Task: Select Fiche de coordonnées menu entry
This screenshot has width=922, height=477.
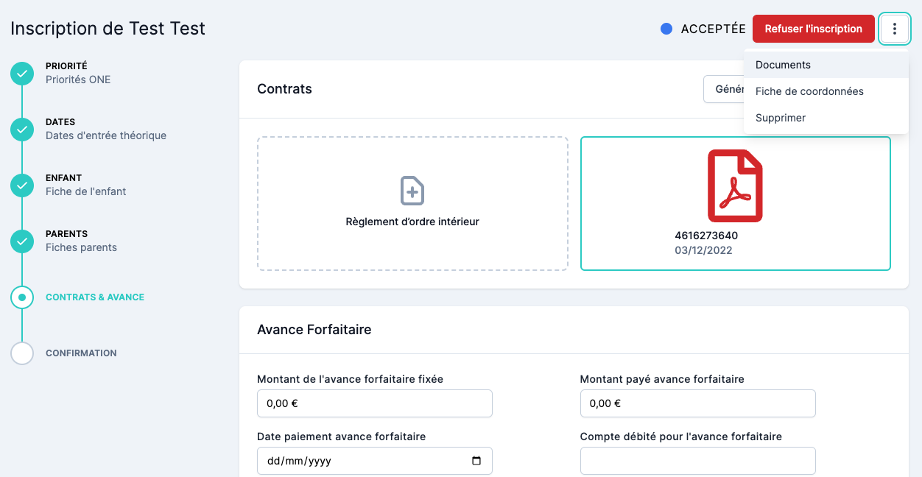Action: click(809, 91)
